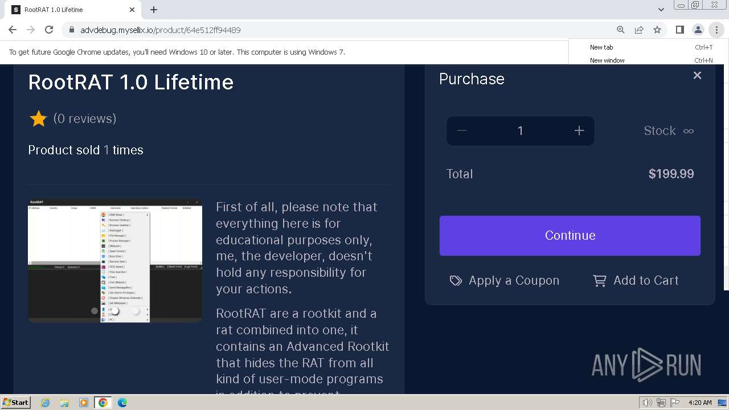The image size is (729, 410).
Task: Click the share page icon
Action: pos(639,30)
